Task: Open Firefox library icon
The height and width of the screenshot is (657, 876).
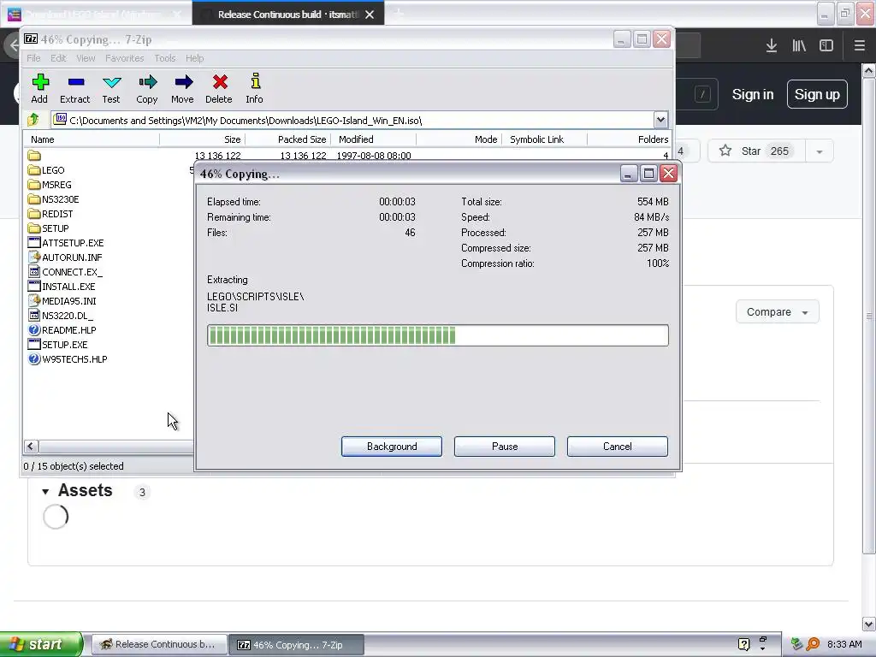Action: [x=799, y=45]
